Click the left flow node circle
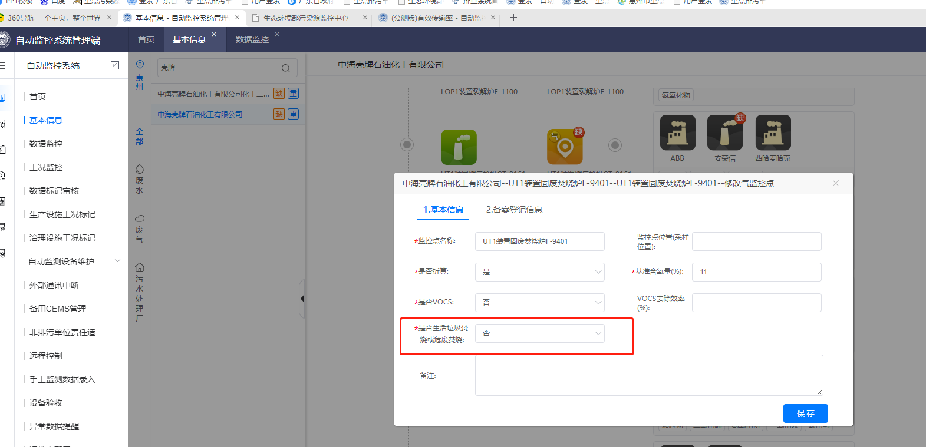Screen dimensions: 926x447 [407, 144]
